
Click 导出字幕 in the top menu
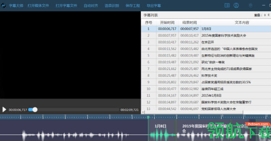point(153,6)
